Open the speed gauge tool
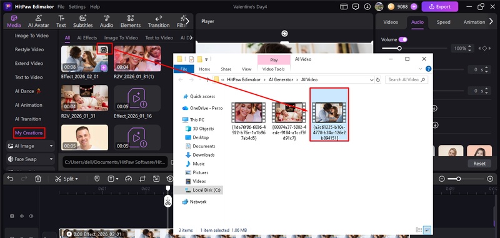Image resolution: width=500 pixels, height=238 pixels. point(129,179)
